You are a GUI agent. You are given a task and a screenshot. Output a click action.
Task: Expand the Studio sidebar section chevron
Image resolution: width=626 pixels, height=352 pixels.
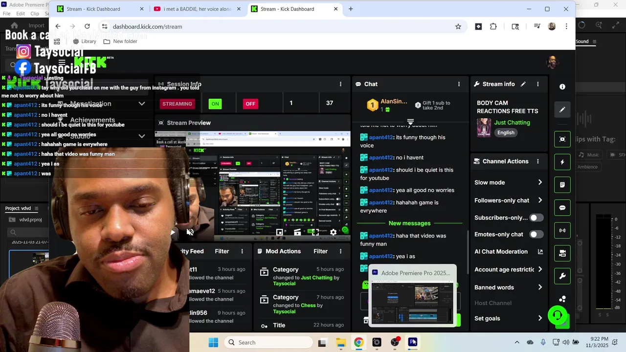(142, 136)
